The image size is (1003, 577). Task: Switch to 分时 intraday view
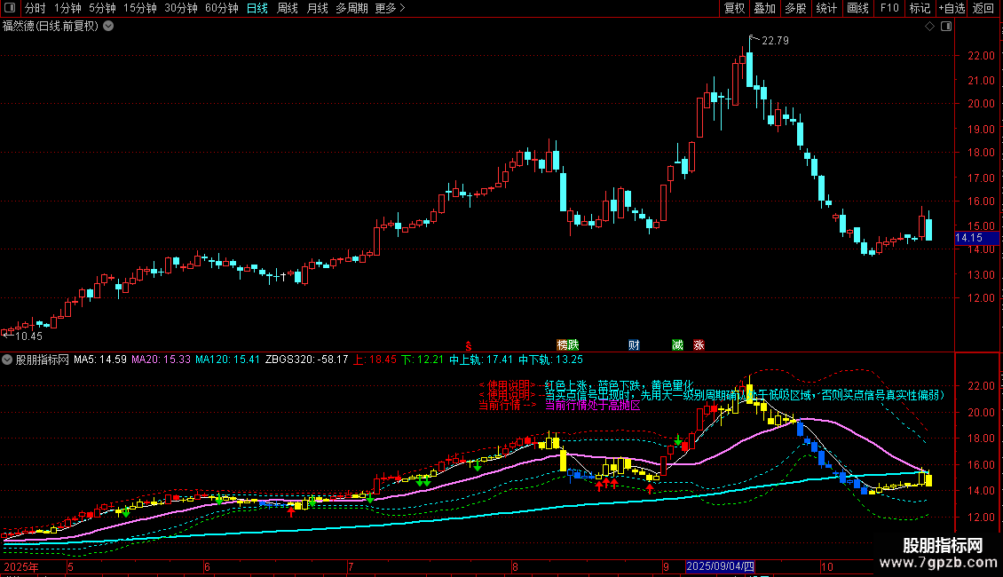pyautogui.click(x=36, y=8)
